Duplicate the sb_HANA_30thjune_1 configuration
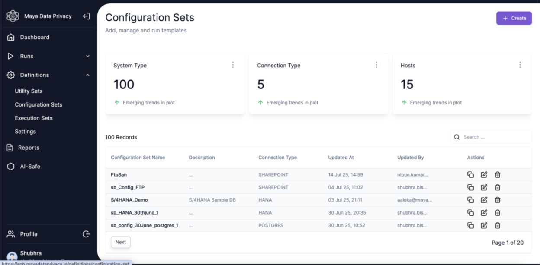Screen dimensions: 540x265 [470, 213]
